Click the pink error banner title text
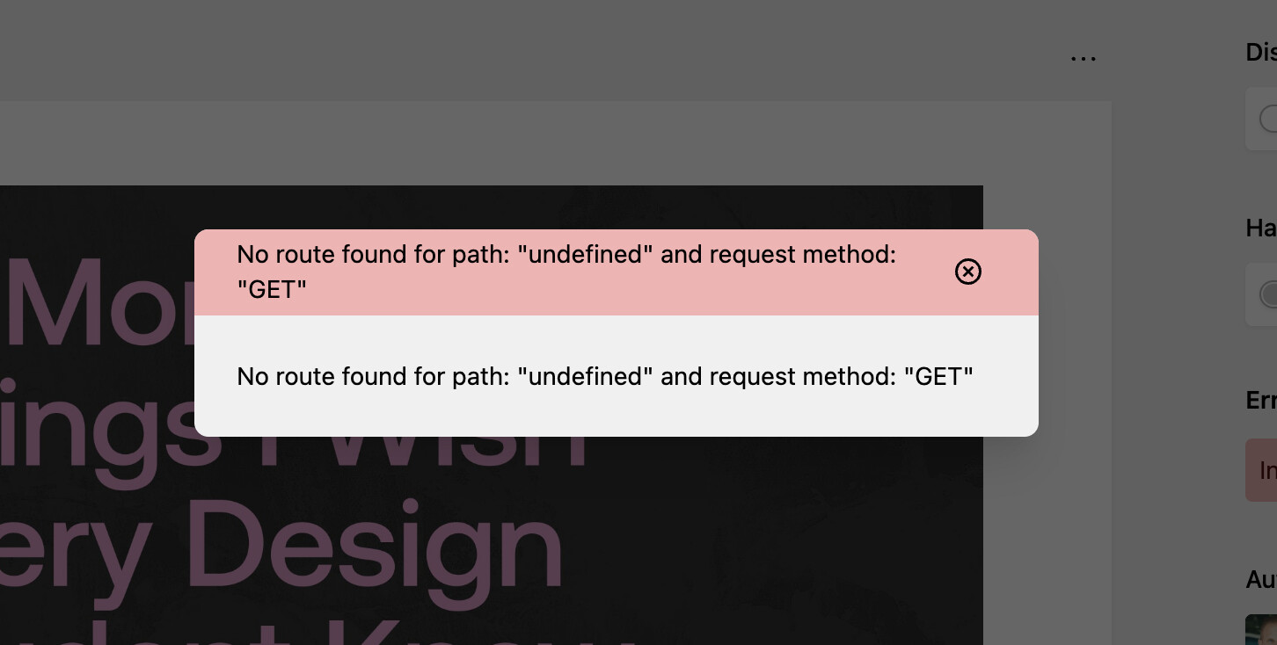 (x=566, y=272)
